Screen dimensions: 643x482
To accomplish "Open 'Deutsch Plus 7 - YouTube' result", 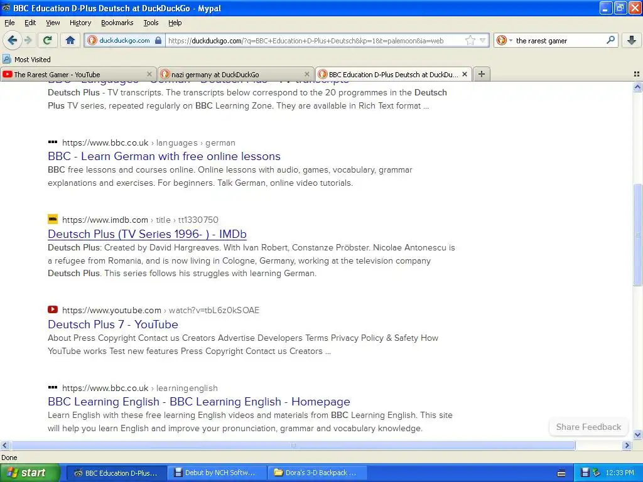I will 113,324.
